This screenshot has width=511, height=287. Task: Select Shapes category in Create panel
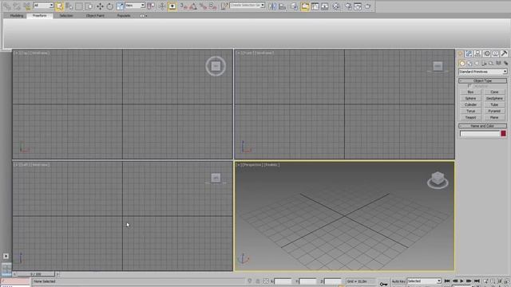click(x=469, y=64)
